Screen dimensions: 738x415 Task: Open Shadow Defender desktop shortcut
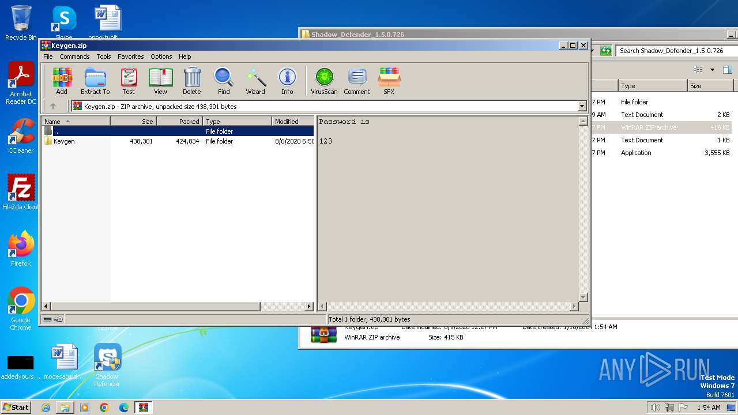(107, 365)
